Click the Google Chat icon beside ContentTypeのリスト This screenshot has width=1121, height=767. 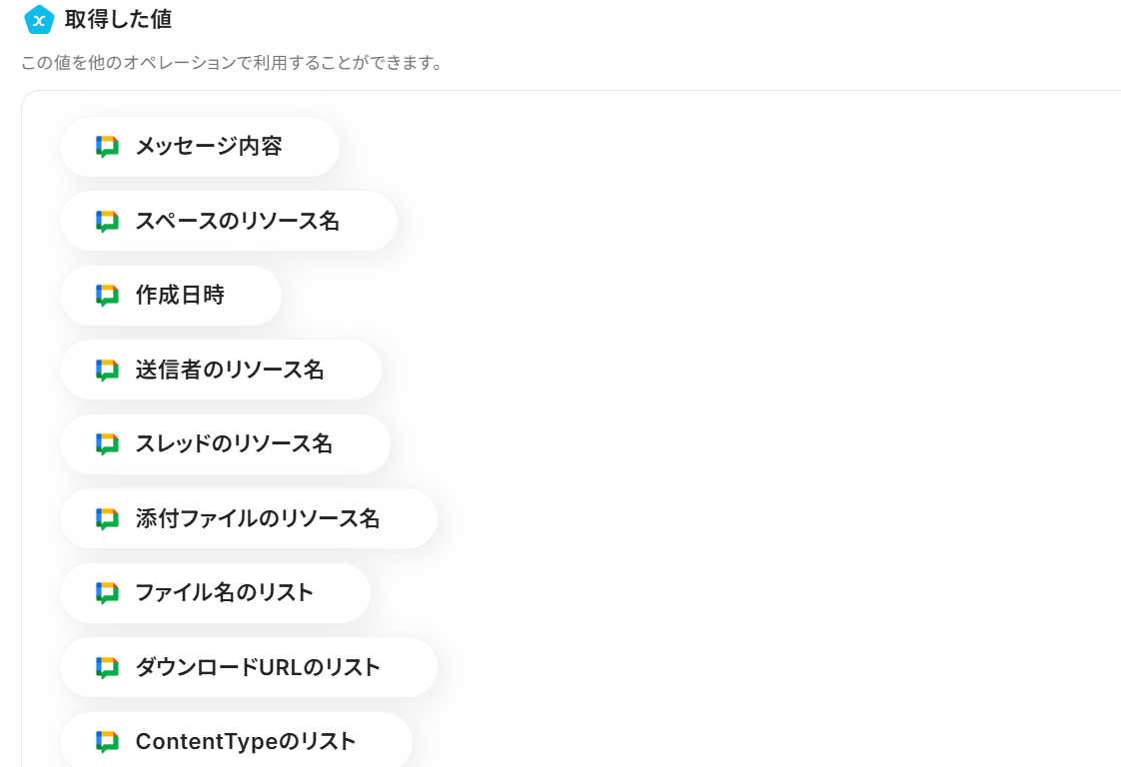tap(107, 742)
